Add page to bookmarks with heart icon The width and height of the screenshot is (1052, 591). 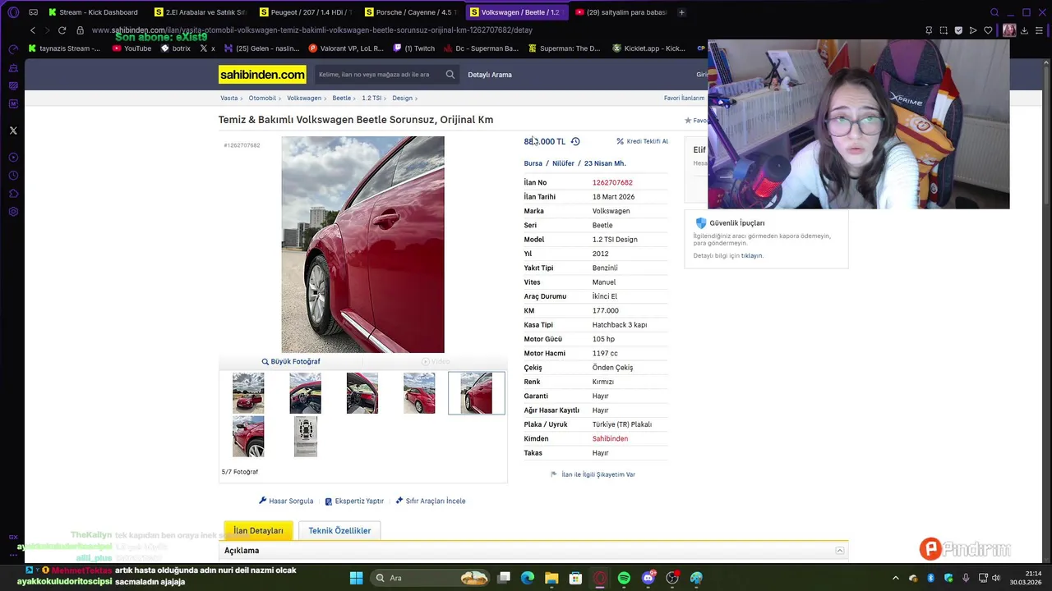(988, 30)
